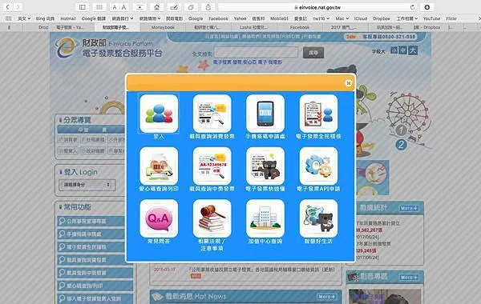Click More in the Hot News section

point(327,296)
